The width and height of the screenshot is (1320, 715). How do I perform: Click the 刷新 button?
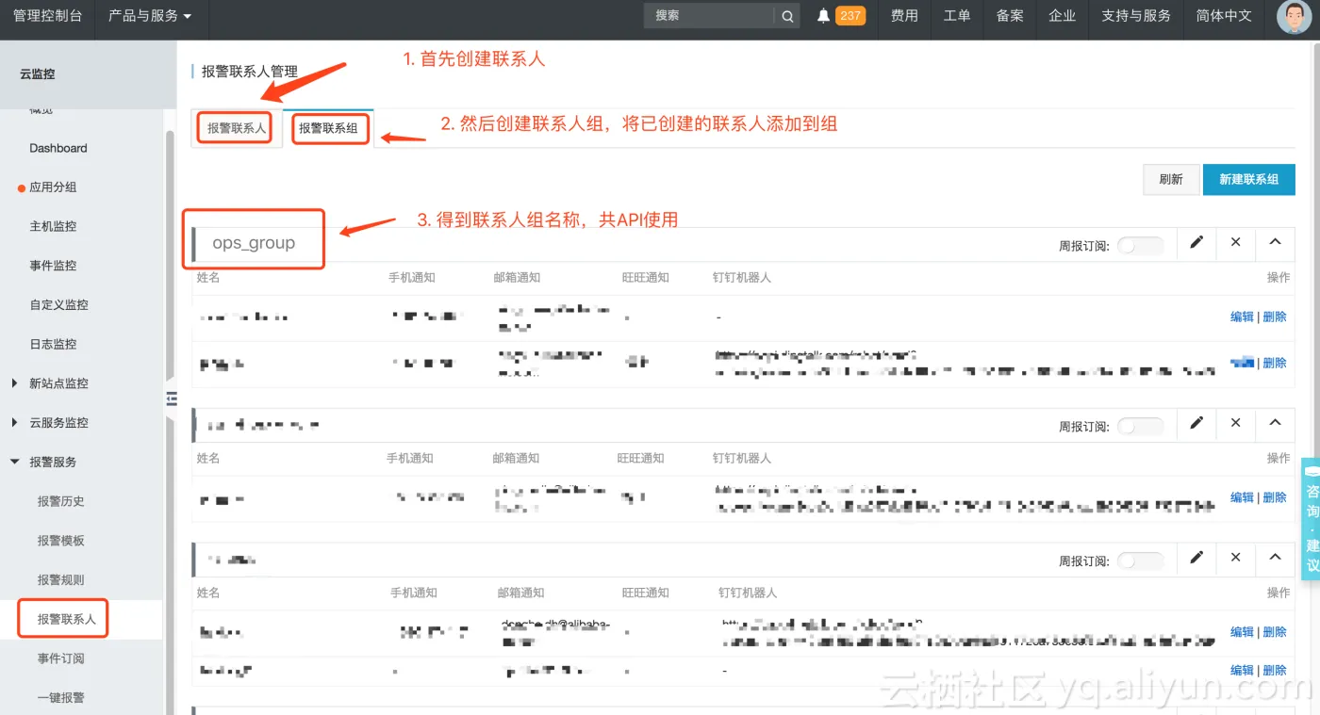coord(1171,179)
